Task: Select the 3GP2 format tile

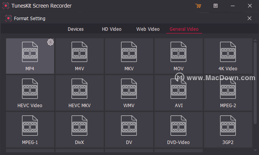Action: point(228,130)
